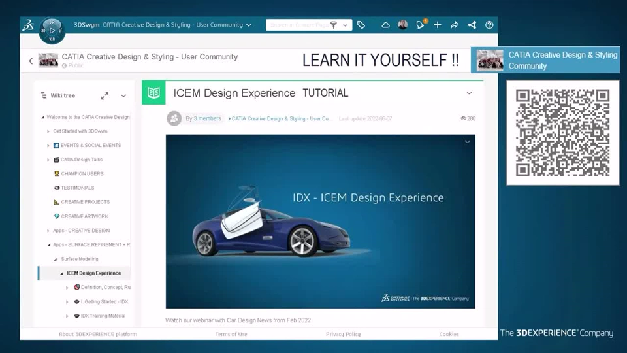
Task: Open image options chevron on banner
Action: pyautogui.click(x=468, y=142)
